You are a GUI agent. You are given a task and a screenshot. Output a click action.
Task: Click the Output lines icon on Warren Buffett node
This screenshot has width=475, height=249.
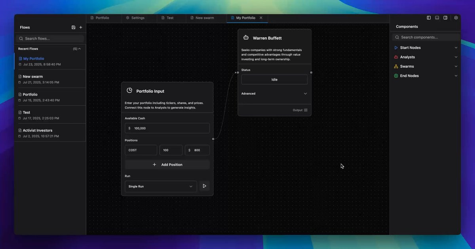(x=306, y=110)
